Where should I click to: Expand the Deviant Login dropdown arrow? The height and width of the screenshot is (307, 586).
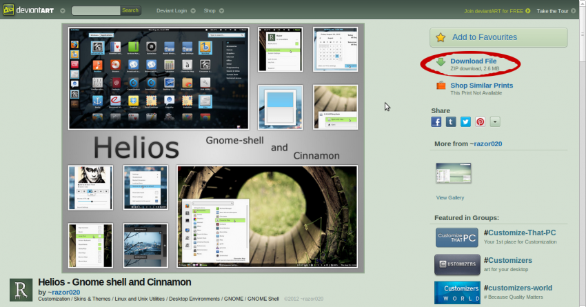(193, 11)
